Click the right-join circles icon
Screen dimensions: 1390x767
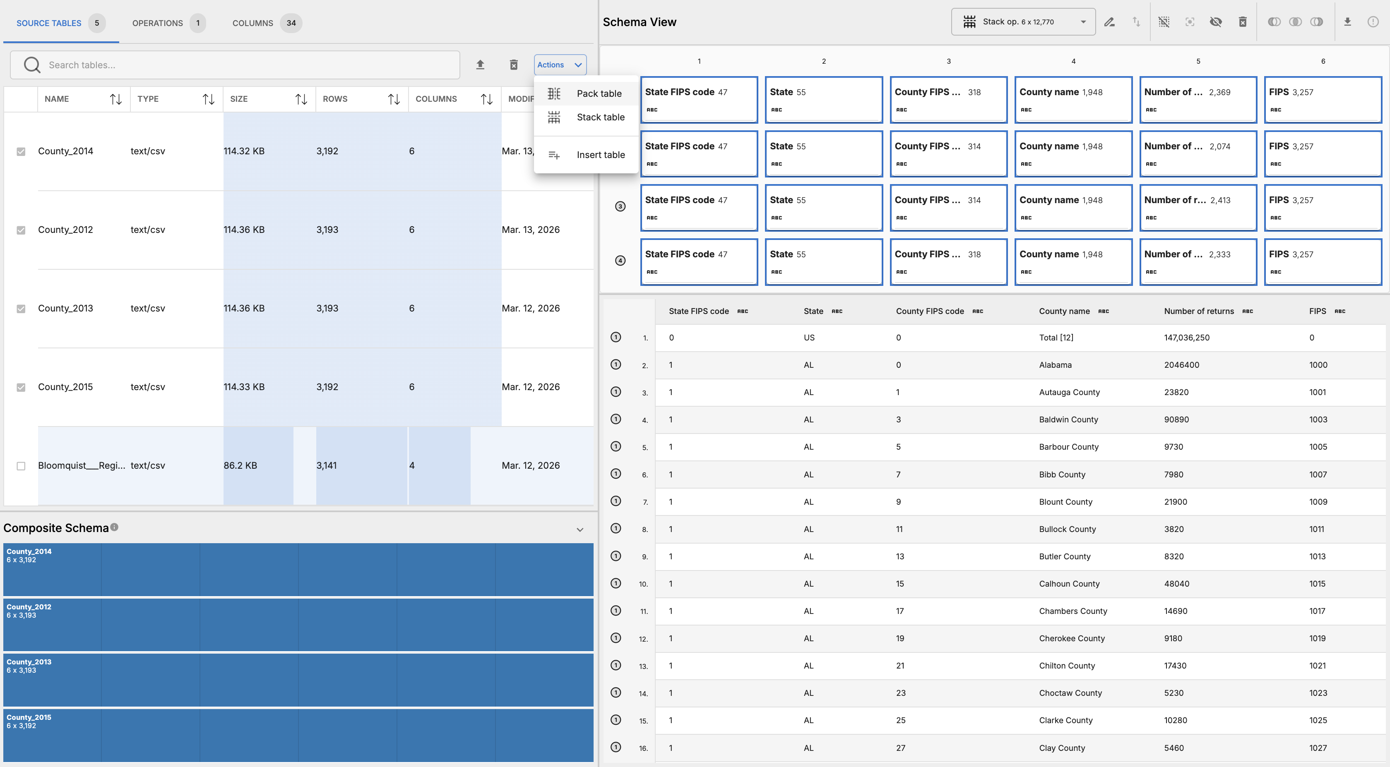click(x=1317, y=22)
